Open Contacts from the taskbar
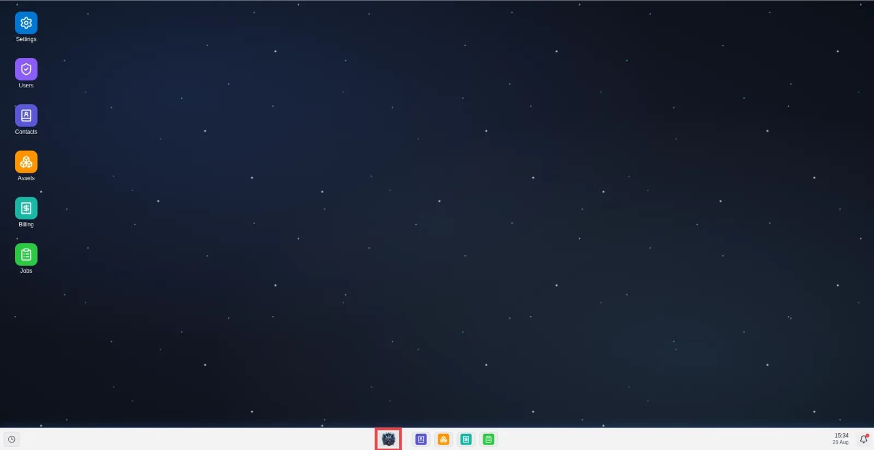This screenshot has width=874, height=450. [x=421, y=439]
